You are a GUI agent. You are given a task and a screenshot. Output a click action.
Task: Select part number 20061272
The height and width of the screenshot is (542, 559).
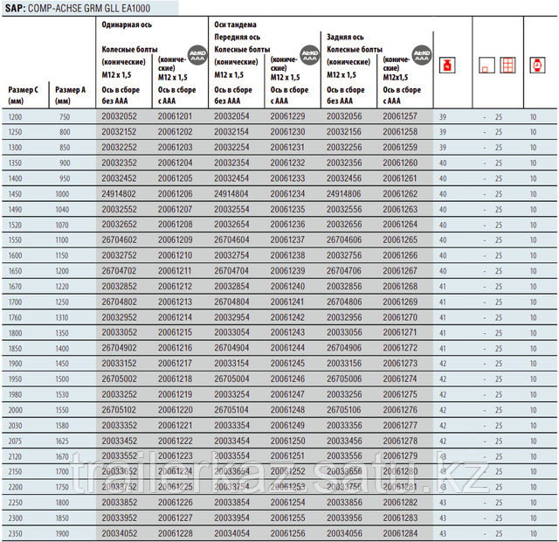tap(400, 348)
